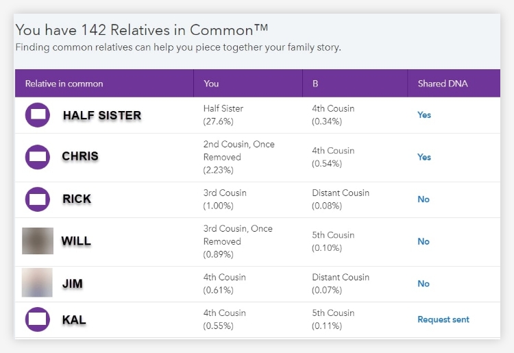
Task: Open the HALF SISTER relative name
Action: point(102,115)
